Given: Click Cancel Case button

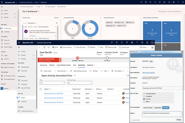Looking at the screenshot, I should click(x=124, y=47).
